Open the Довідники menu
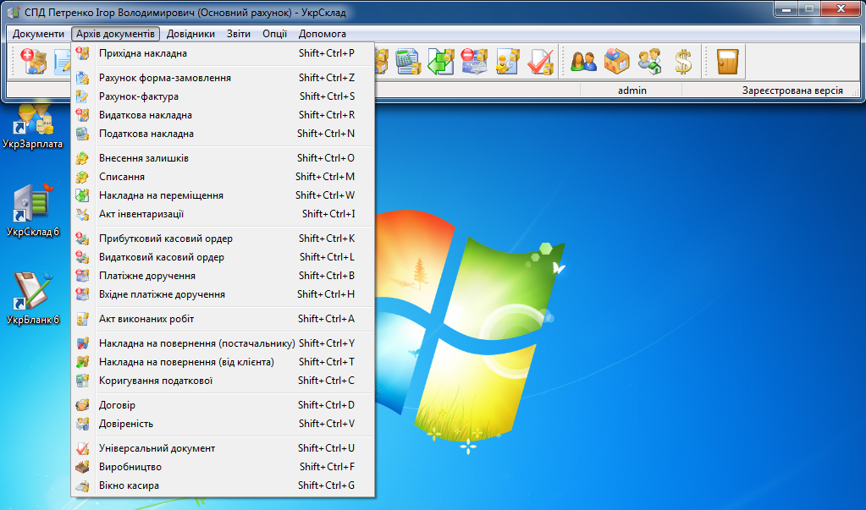This screenshot has width=866, height=510. (x=190, y=34)
